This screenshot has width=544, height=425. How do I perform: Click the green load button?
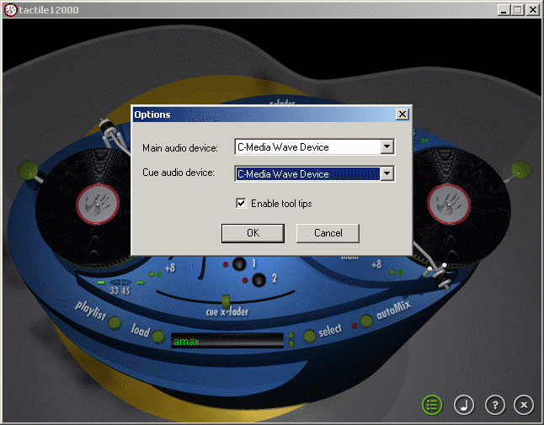[x=158, y=337]
